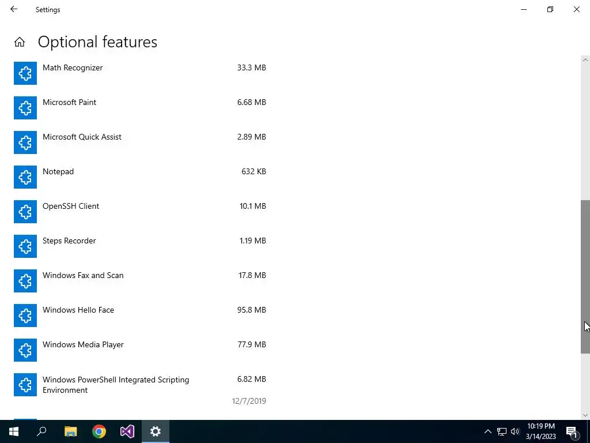This screenshot has width=590, height=443.
Task: Click the Windows Media Player feature icon
Action: pyautogui.click(x=25, y=350)
